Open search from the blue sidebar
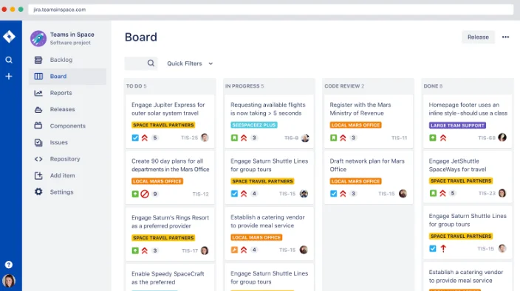Viewport: 520px width, 291px height. [9, 60]
